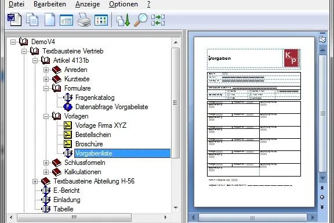Click the blank new page toolbar icon
The height and width of the screenshot is (223, 334).
[50, 20]
